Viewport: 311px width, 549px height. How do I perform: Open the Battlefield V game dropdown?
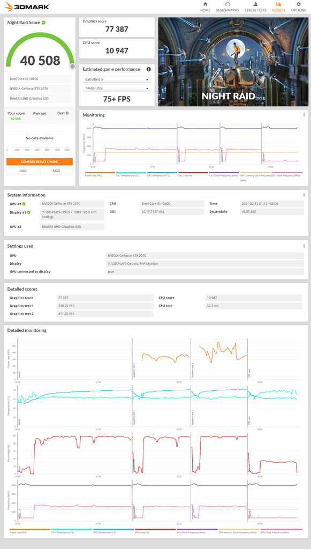[117, 79]
